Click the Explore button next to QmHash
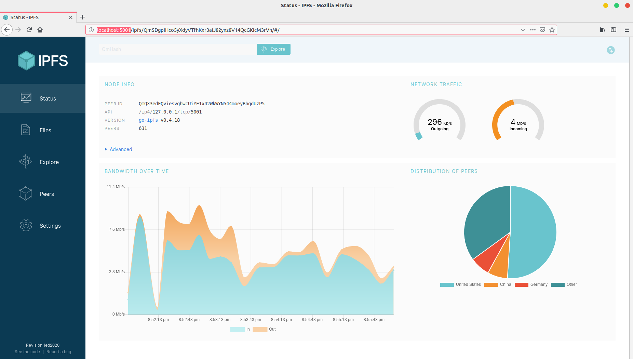The height and width of the screenshot is (359, 633). (x=273, y=49)
